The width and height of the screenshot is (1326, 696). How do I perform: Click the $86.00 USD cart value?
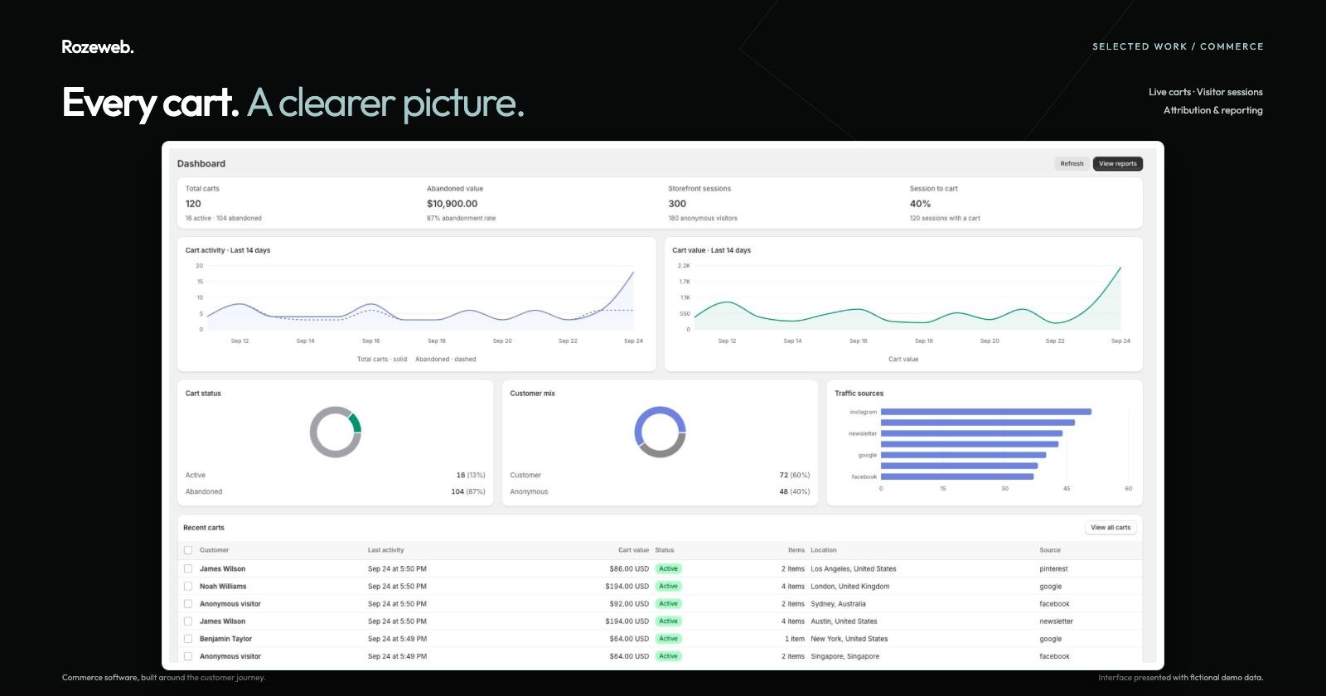(629, 569)
